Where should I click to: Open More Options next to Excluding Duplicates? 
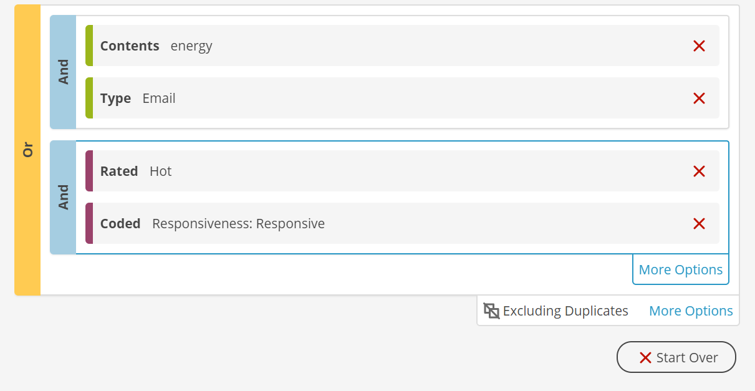click(x=691, y=311)
